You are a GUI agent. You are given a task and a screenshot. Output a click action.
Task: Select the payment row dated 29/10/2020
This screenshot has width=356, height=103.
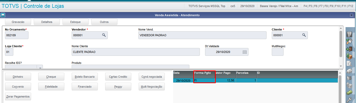pos(256,81)
